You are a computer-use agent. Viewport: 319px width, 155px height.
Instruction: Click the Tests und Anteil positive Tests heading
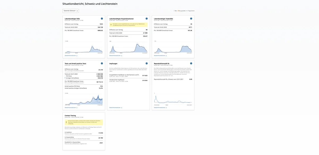click(x=75, y=63)
